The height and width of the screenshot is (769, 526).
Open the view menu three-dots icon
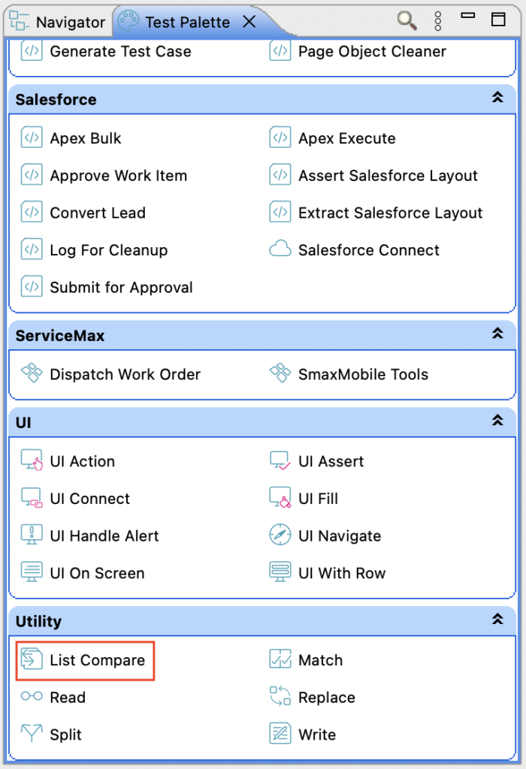tap(438, 21)
